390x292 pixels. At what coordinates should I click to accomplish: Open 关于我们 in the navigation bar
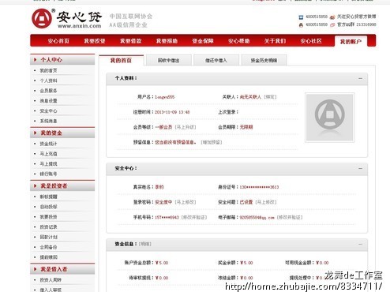coord(275,41)
